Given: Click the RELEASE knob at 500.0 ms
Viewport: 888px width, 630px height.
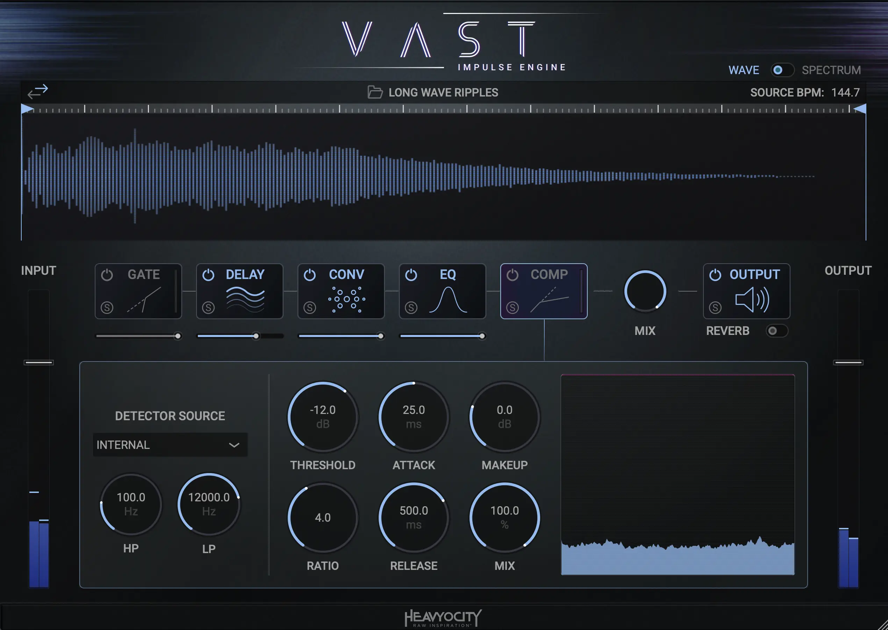Looking at the screenshot, I should [414, 517].
